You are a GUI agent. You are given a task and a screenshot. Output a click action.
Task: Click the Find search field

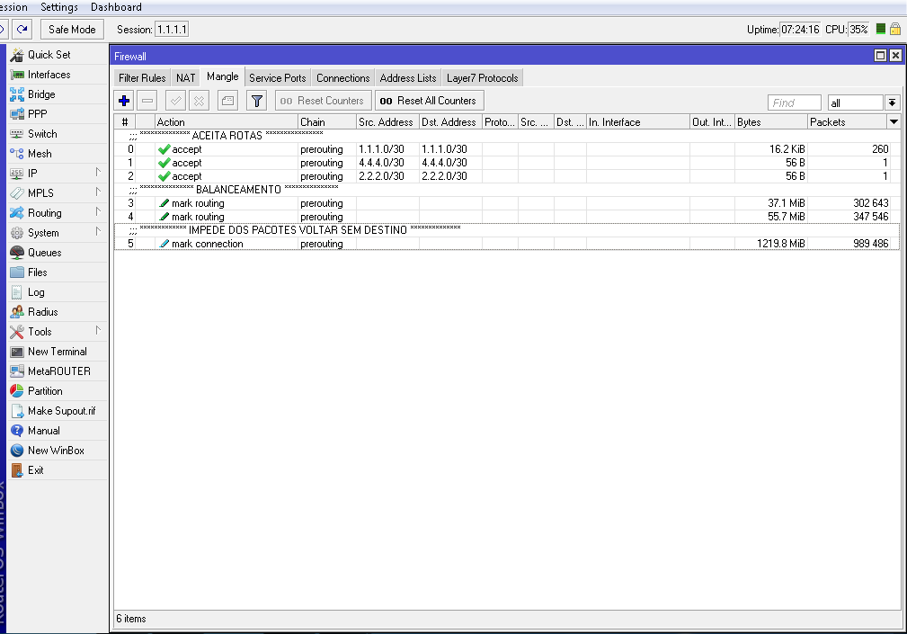[x=795, y=103]
